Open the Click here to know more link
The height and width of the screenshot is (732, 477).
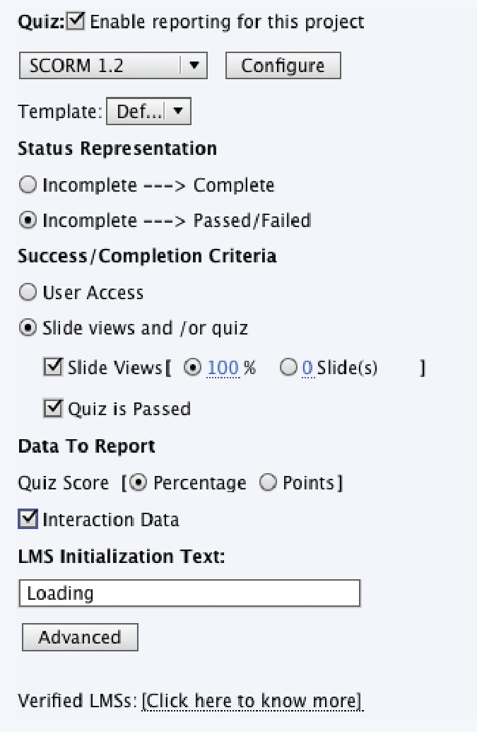[x=252, y=702]
